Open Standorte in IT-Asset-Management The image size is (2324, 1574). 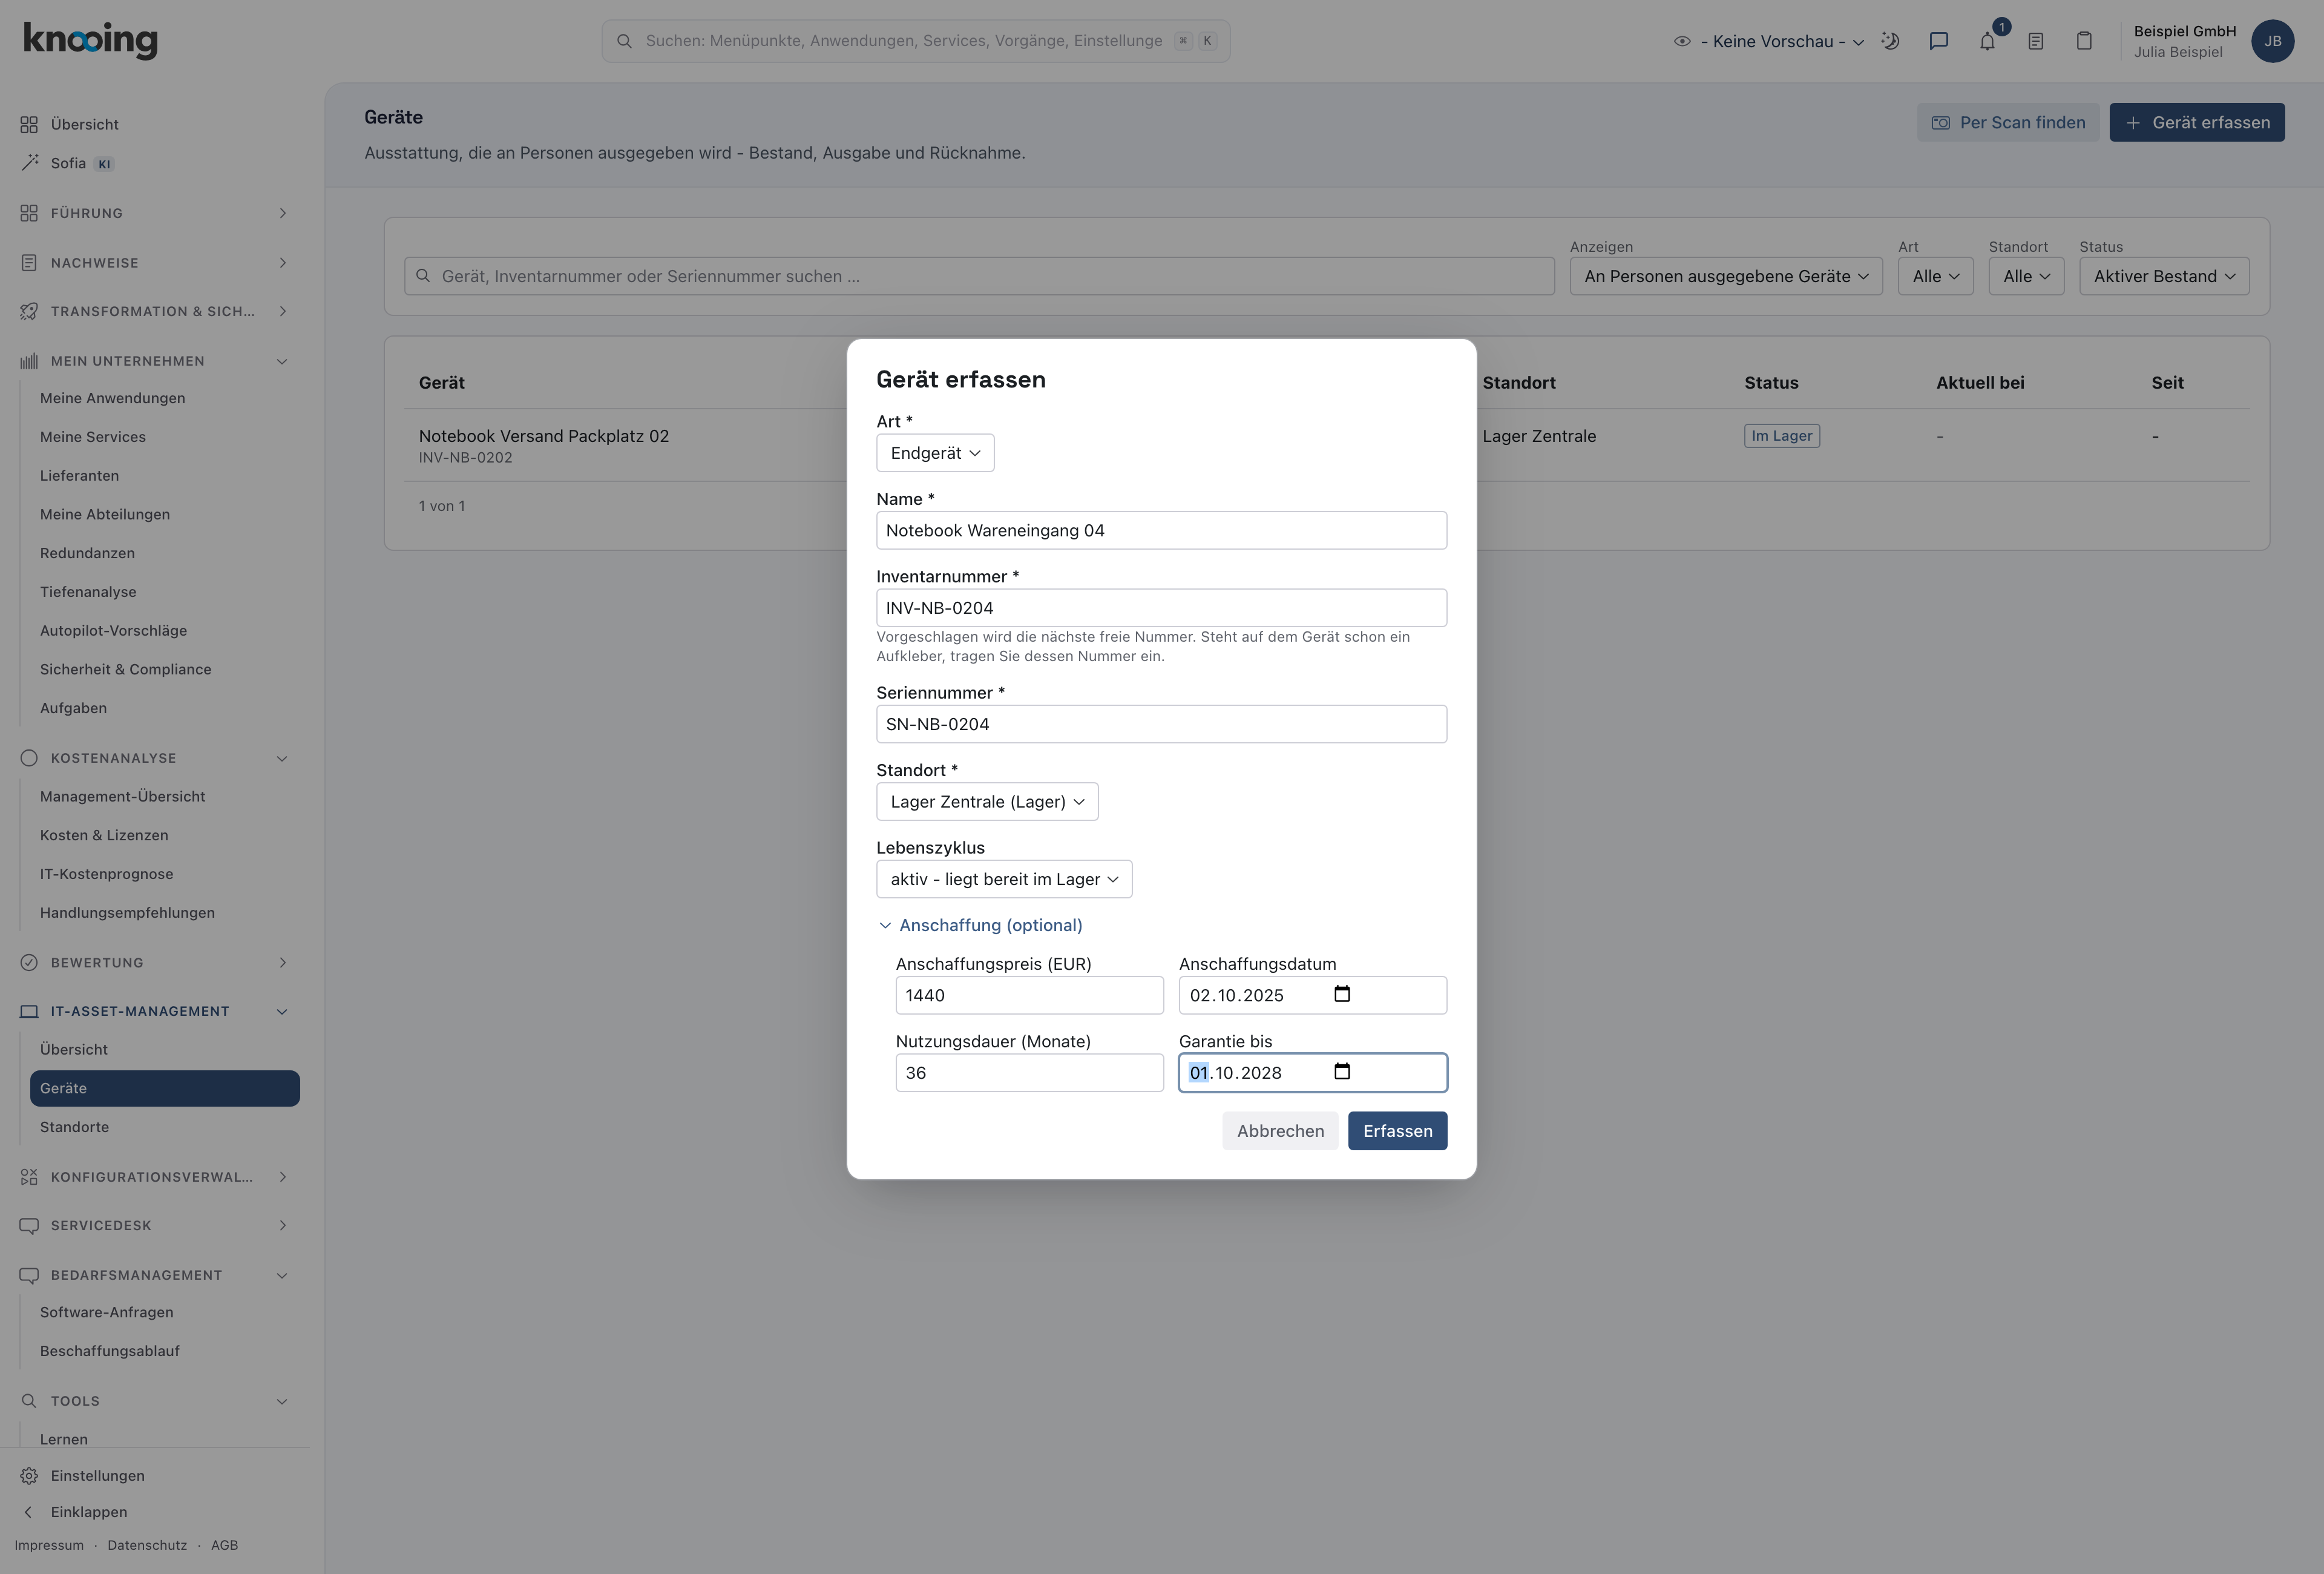[74, 1127]
